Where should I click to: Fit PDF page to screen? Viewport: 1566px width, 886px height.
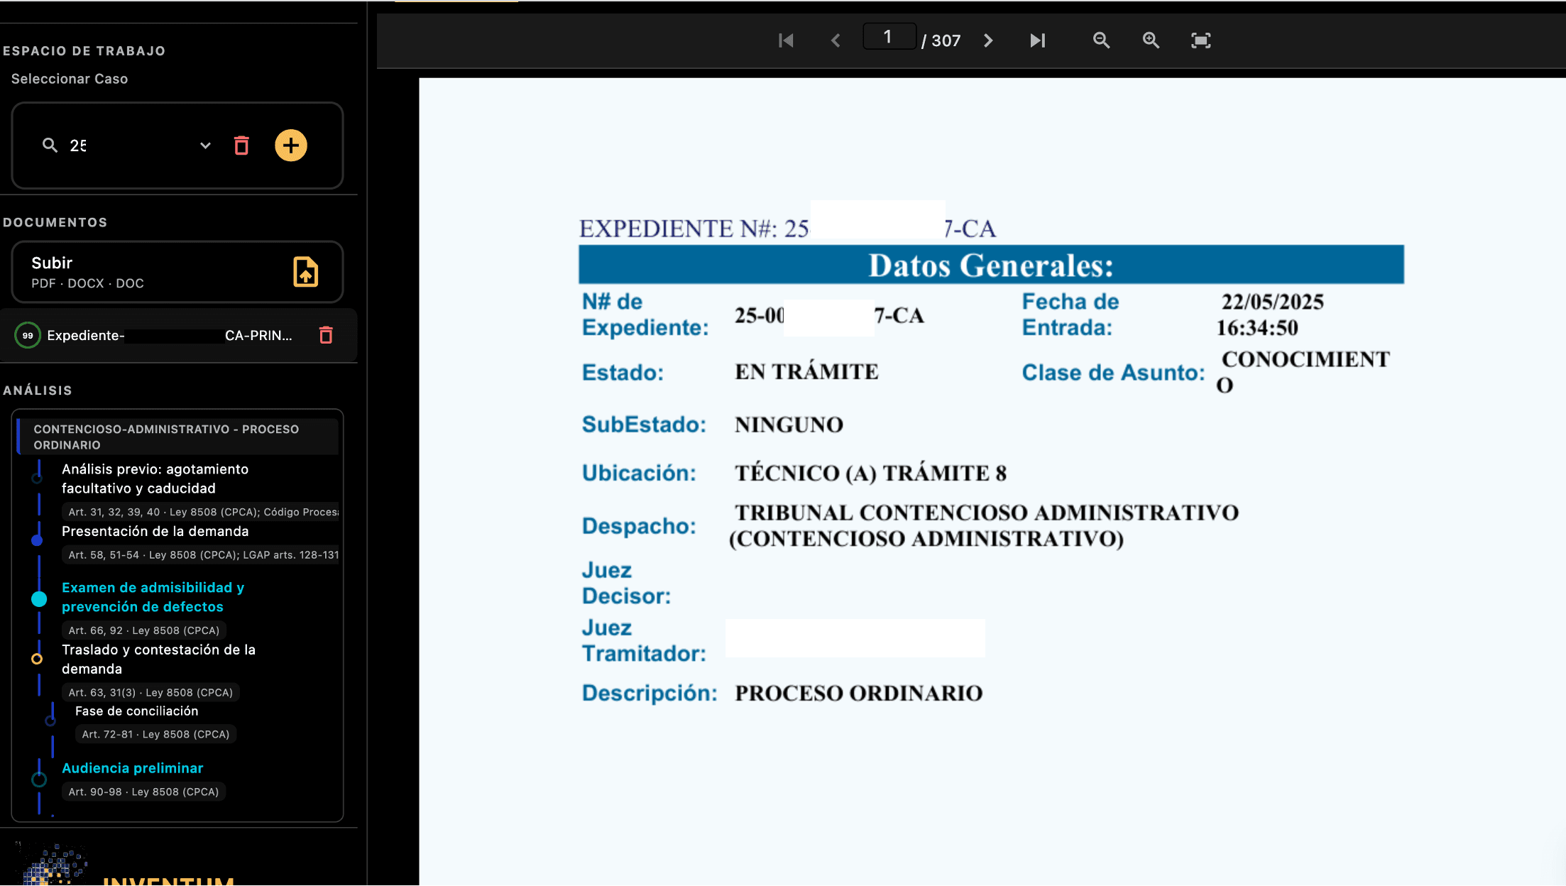click(x=1200, y=40)
